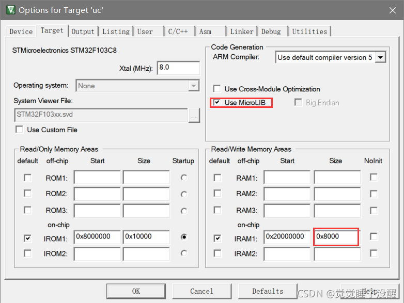This screenshot has width=404, height=303.
Task: Check the IRAM2 default checkbox
Action: click(x=217, y=253)
